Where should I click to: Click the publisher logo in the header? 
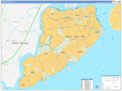pos(115,2)
